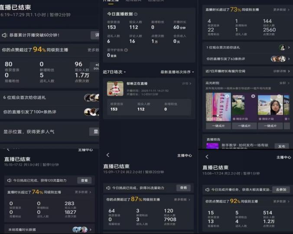Click 发布 button in 直播预告 section
The width and height of the screenshot is (293, 234).
282,146
